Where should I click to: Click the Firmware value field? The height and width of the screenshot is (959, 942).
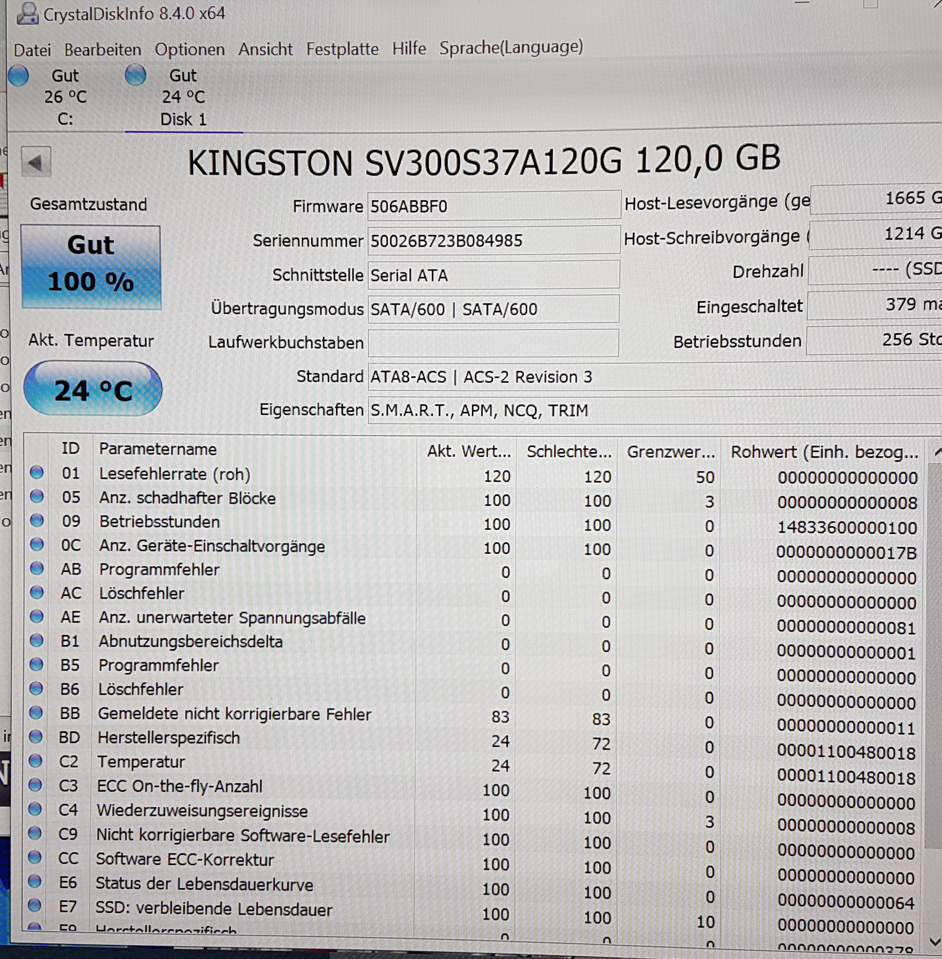[493, 206]
